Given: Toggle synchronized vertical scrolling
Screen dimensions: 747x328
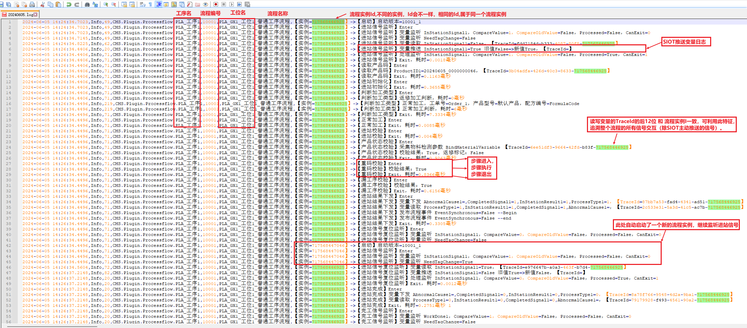Looking at the screenshot, I should pyautogui.click(x=124, y=4).
